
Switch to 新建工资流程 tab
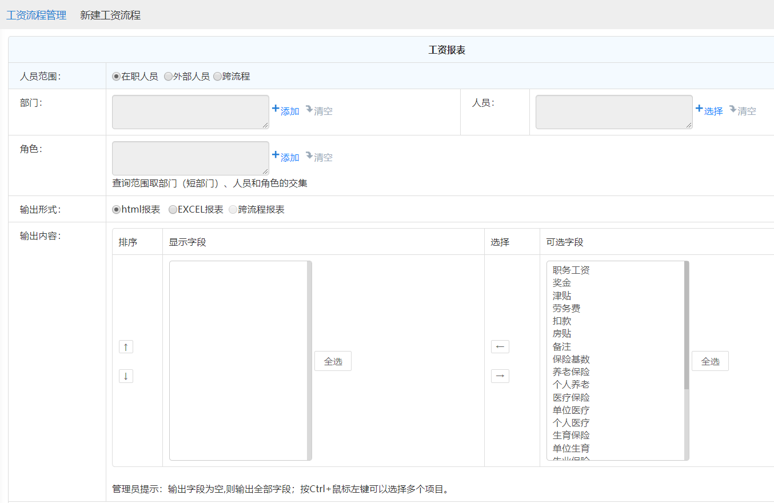(110, 15)
